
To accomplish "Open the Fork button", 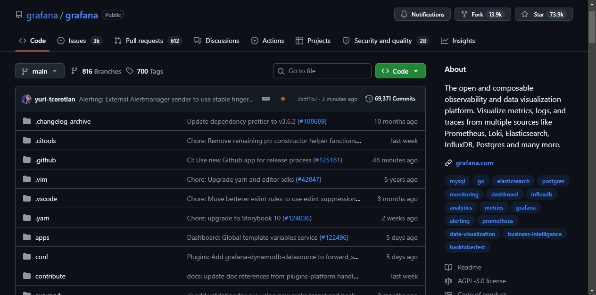I will (x=482, y=15).
